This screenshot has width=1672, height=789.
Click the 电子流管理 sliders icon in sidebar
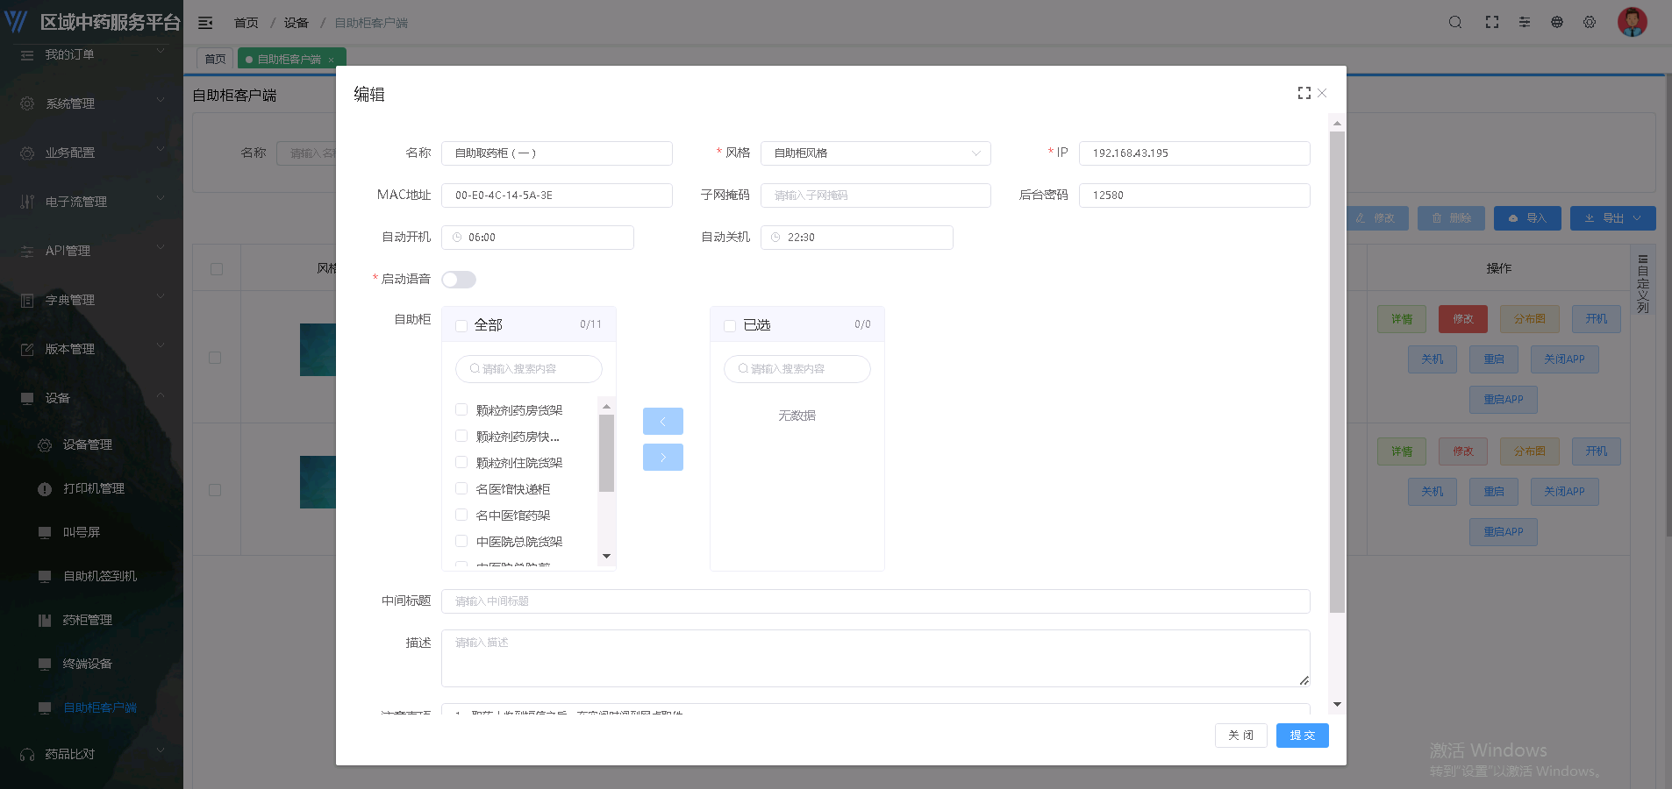tap(27, 202)
